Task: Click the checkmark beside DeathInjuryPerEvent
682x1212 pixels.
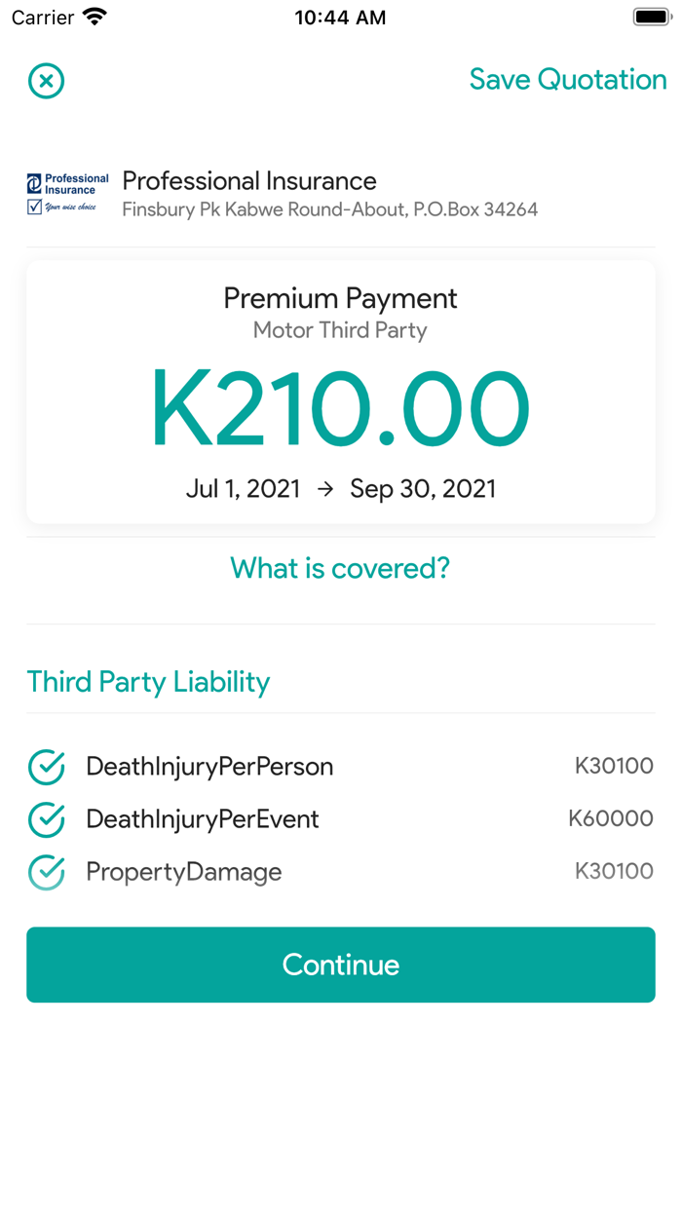Action: (45, 819)
